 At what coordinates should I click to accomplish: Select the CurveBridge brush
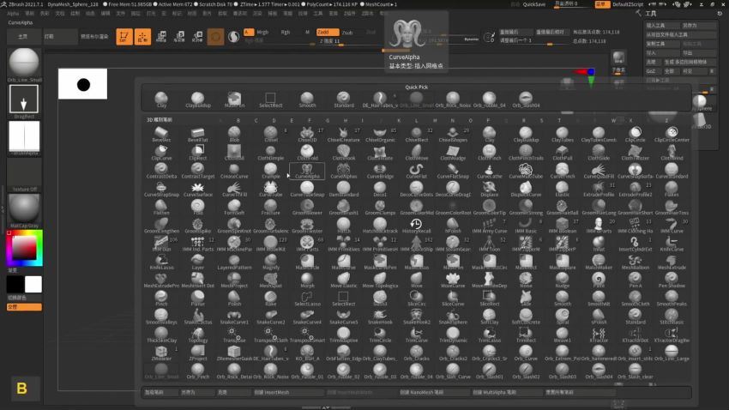pos(380,171)
